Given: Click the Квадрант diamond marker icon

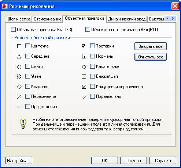Looking at the screenshot, I should pos(19,87).
